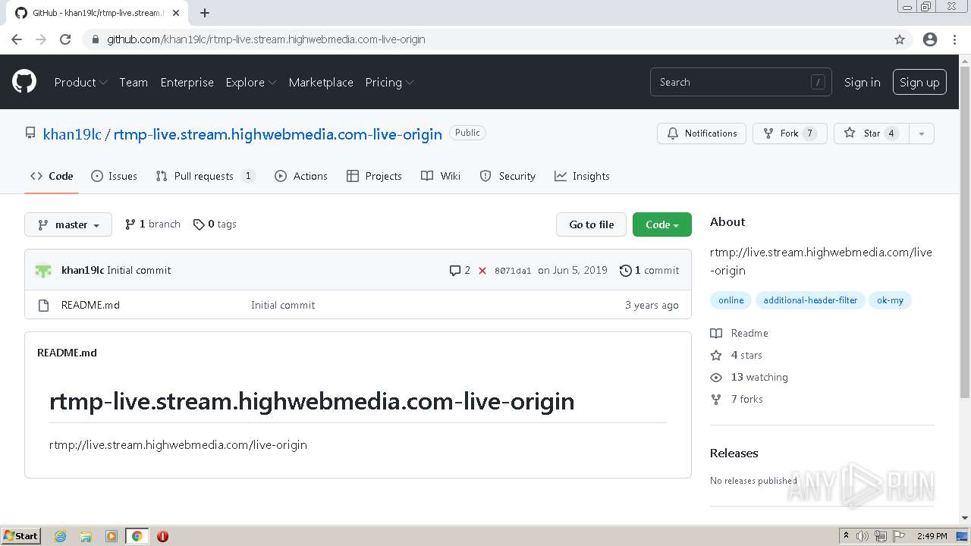Open the Pull requests tab
971x546 pixels.
(x=206, y=176)
